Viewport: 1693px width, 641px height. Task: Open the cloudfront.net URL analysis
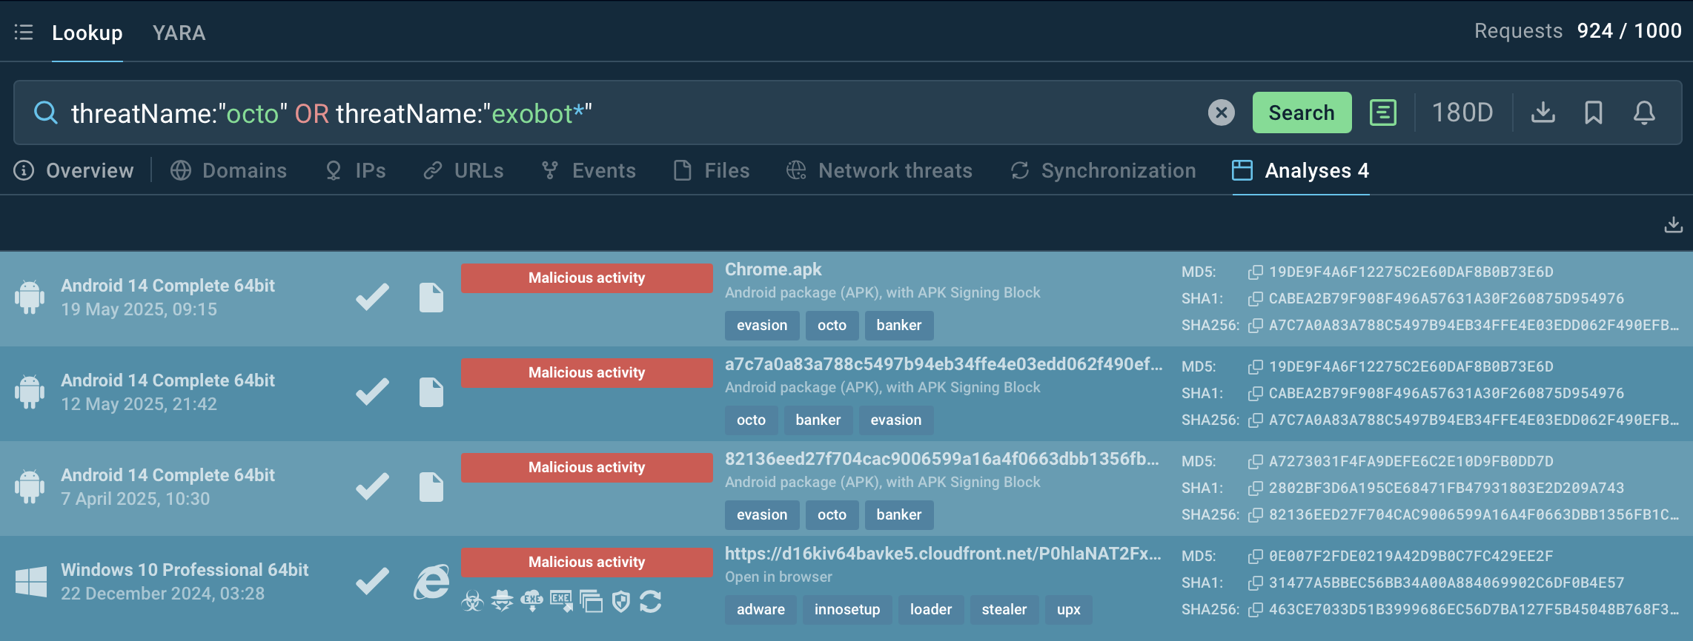click(942, 554)
